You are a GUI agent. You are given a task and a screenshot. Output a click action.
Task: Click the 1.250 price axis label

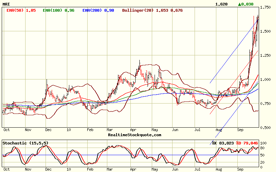point(265,55)
